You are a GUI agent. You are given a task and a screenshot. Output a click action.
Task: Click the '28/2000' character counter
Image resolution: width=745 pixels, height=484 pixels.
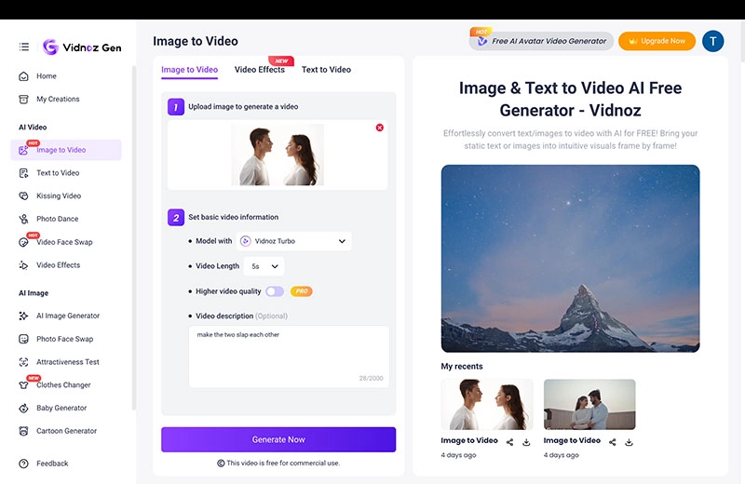[371, 379]
